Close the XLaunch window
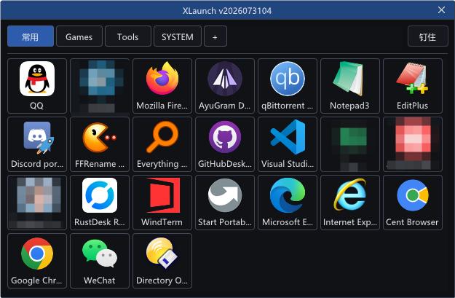Screen dimensions: 455x298 pos(441,10)
